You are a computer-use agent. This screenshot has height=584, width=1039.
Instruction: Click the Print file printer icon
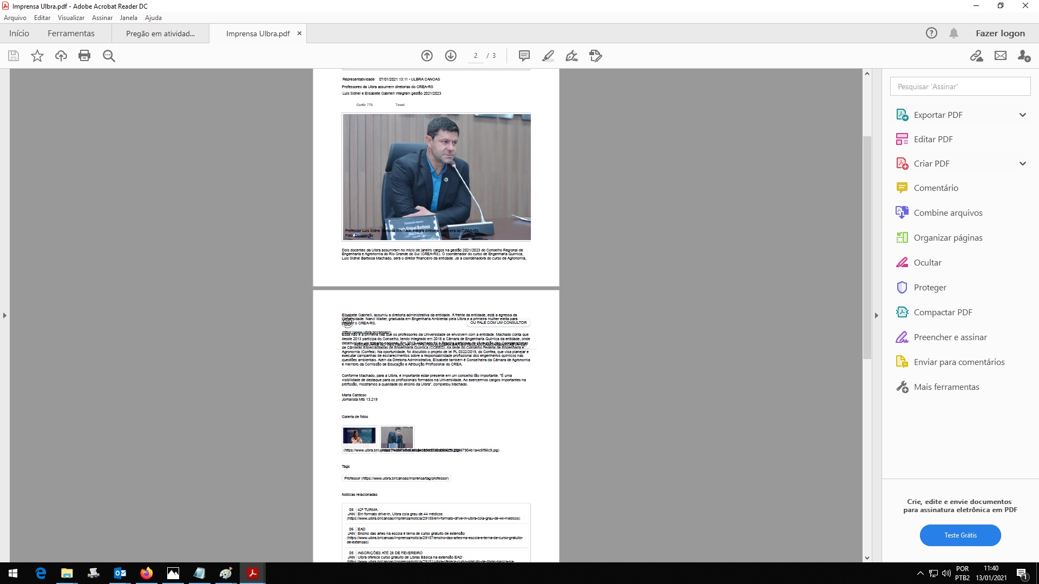(84, 56)
